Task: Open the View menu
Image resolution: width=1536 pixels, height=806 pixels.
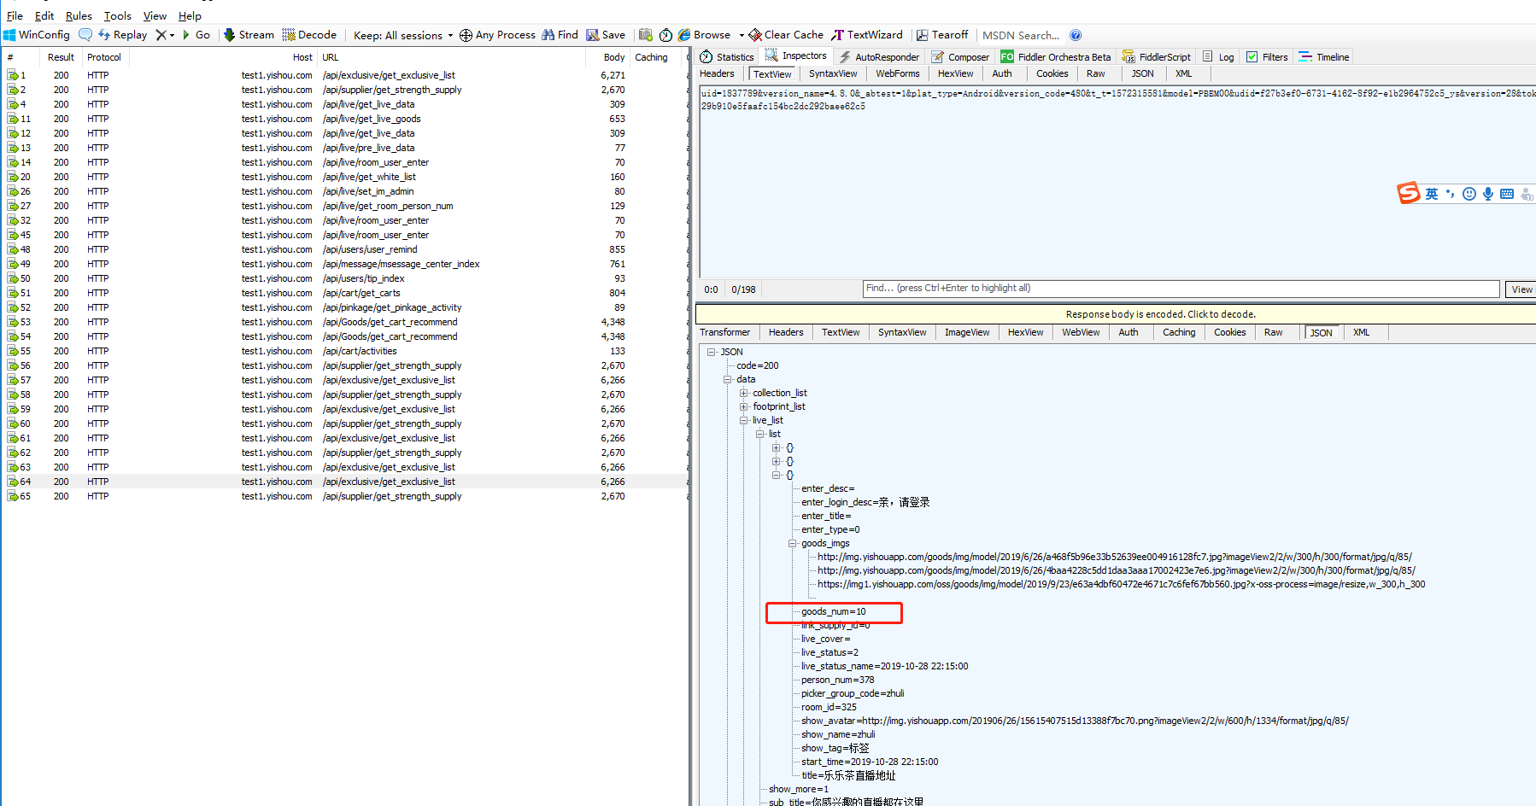Action: (x=155, y=15)
